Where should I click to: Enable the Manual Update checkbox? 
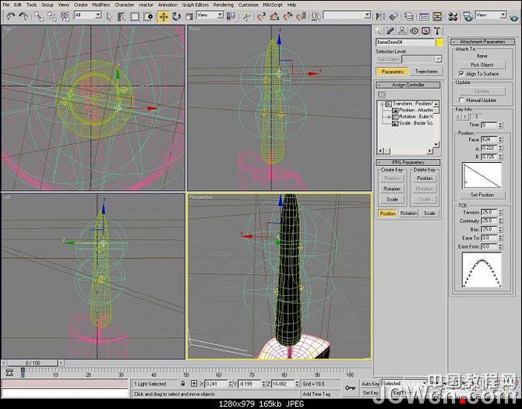click(461, 100)
